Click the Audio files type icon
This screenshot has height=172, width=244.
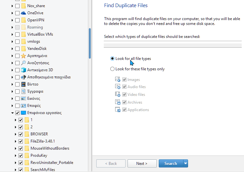tap(118, 86)
